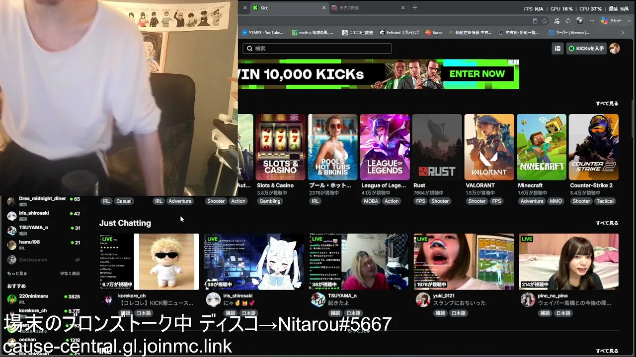Open the new tab plus button
This screenshot has width=636, height=357.
pyautogui.click(x=415, y=7)
